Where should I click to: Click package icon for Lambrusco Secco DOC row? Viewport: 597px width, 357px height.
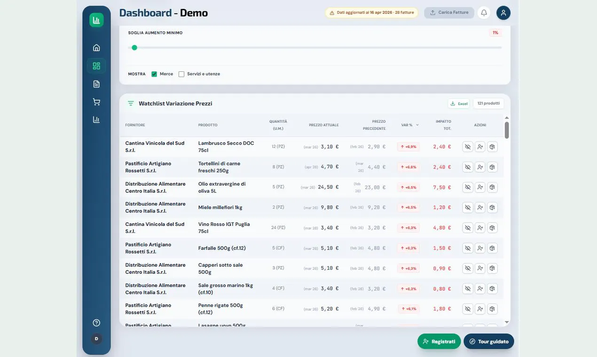(x=492, y=147)
